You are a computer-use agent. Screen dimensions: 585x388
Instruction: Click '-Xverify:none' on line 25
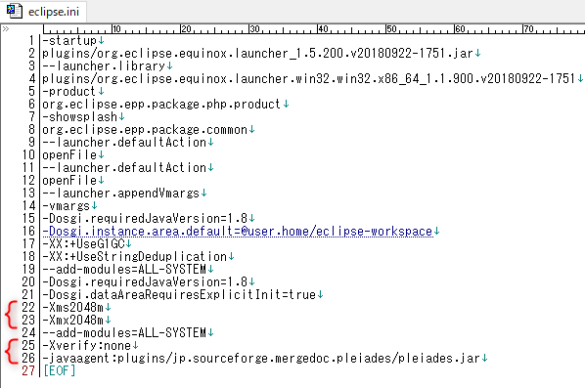(x=86, y=345)
